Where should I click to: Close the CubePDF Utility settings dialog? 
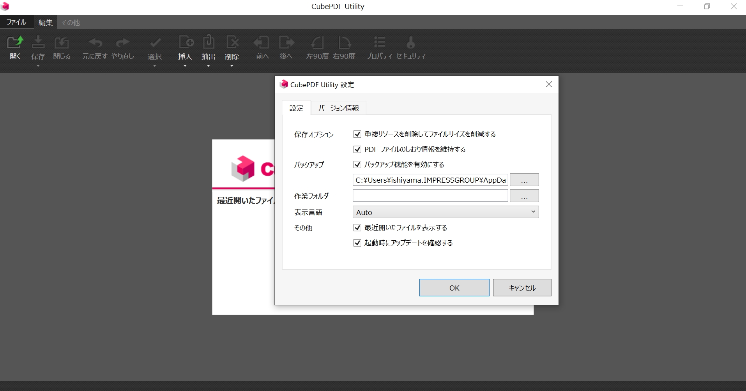pyautogui.click(x=549, y=85)
